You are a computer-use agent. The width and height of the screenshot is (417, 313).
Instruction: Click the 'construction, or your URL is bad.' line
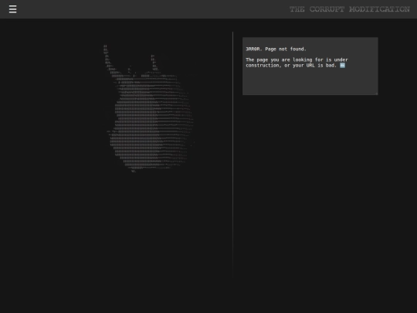291,65
